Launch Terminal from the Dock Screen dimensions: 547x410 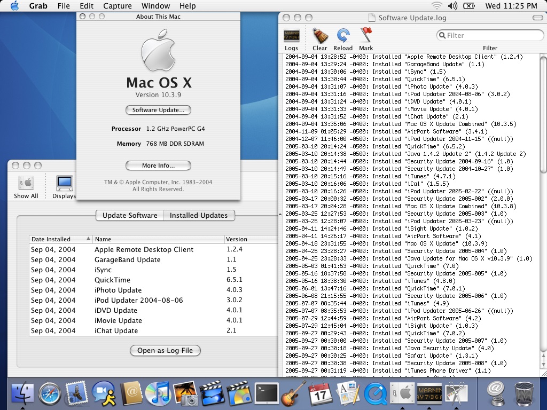click(x=267, y=393)
